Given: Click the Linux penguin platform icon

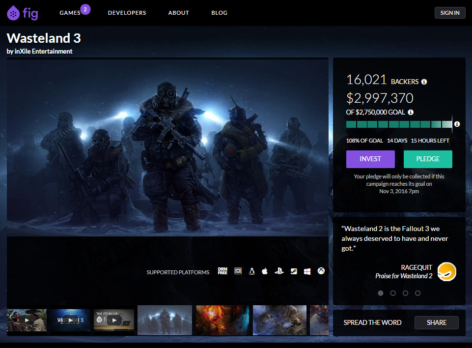Looking at the screenshot, I should (x=252, y=271).
